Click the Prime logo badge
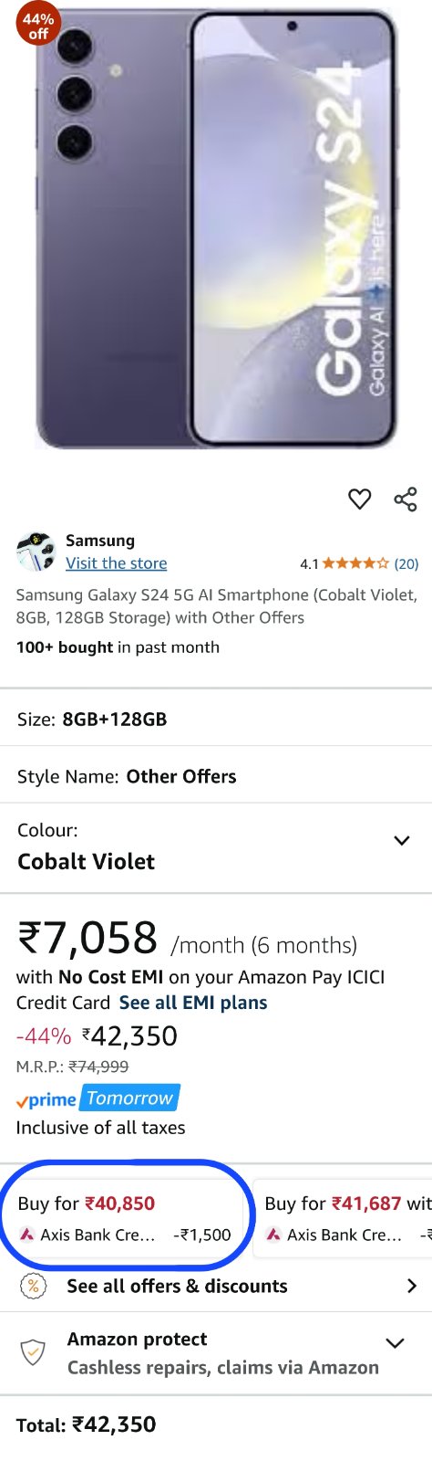The height and width of the screenshot is (1461, 432). coord(46,1099)
